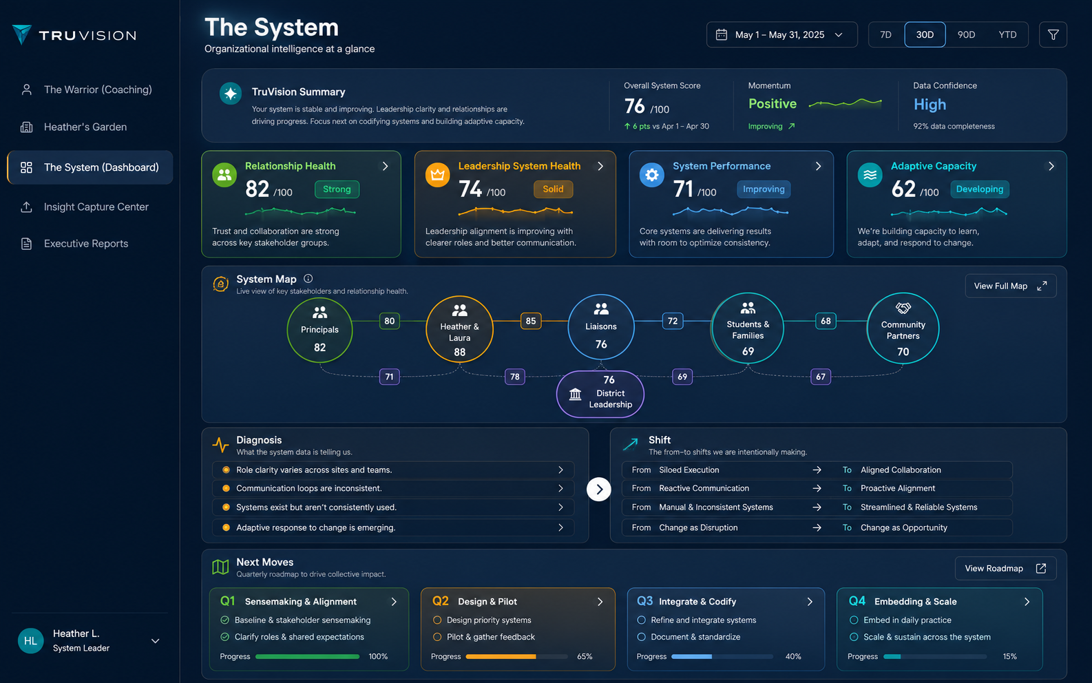Click the HL user avatar
This screenshot has width=1092, height=683.
tap(30, 640)
